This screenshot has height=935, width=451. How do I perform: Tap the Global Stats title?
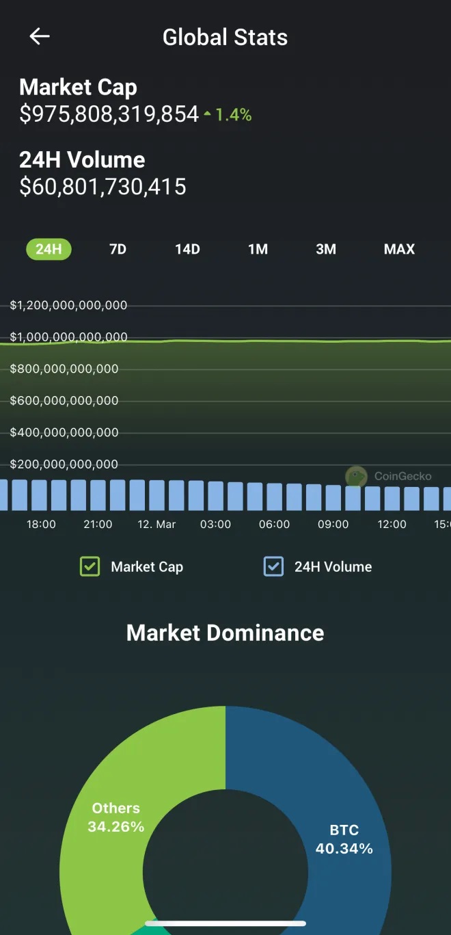pyautogui.click(x=225, y=37)
